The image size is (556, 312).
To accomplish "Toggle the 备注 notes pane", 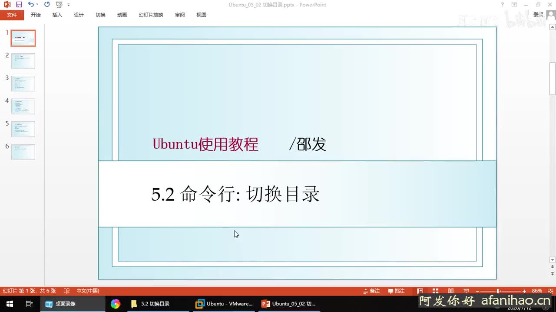I will coord(371,291).
